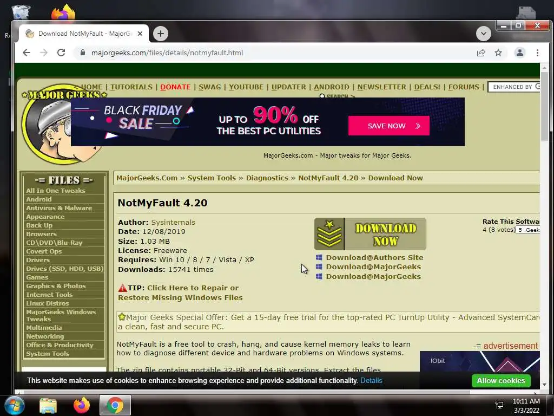The image size is (554, 416).
Task: Open System Tools breadcrumb link
Action: 212,178
